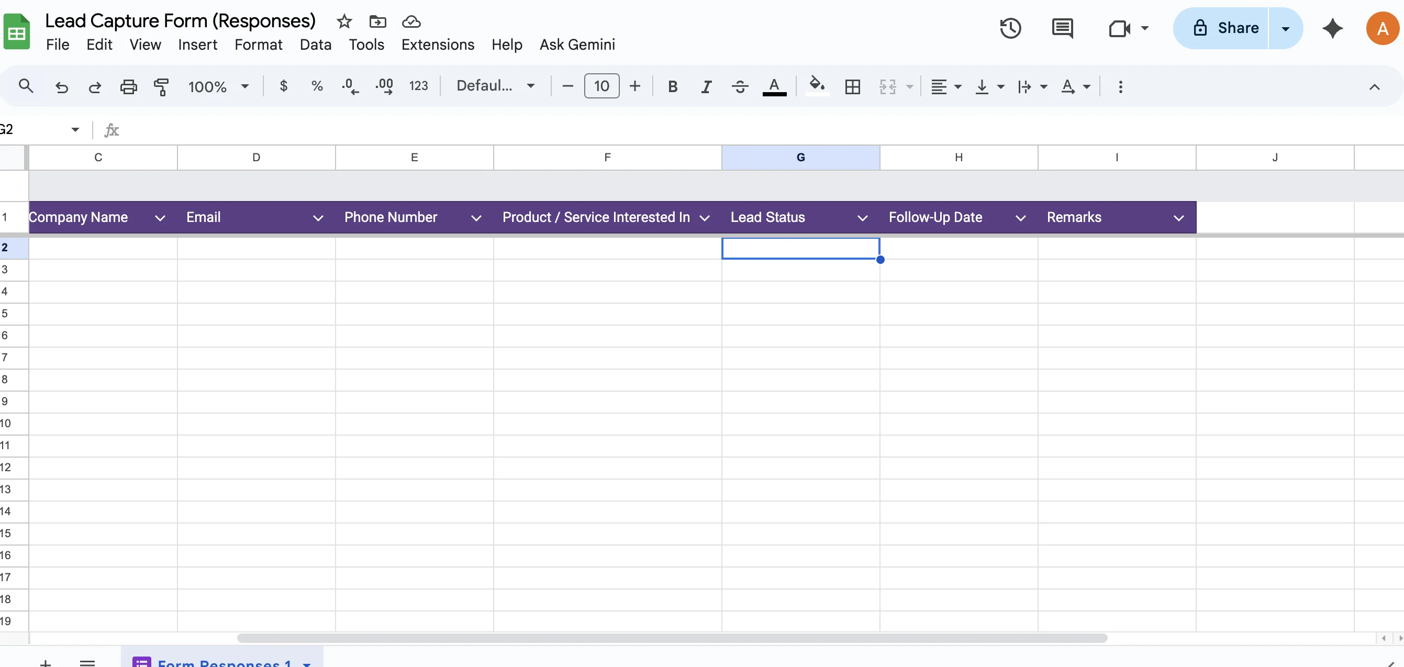This screenshot has height=667, width=1404.
Task: Toggle bold formatting
Action: click(673, 86)
